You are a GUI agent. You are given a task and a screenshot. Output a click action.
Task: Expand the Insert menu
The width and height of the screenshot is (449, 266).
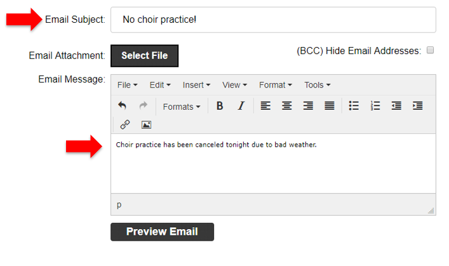(196, 85)
